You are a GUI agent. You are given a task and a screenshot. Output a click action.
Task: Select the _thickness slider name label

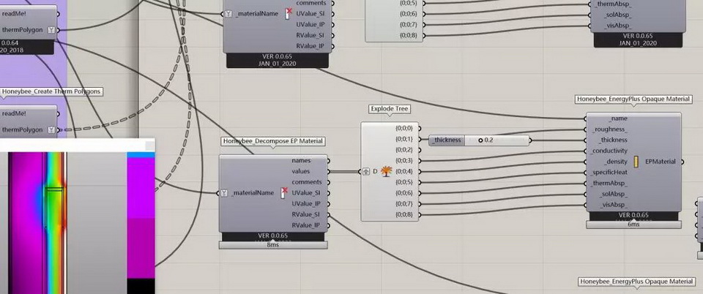(446, 140)
